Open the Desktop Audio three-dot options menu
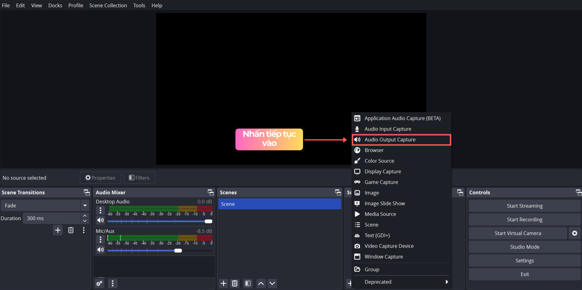582x290 pixels. point(100,211)
